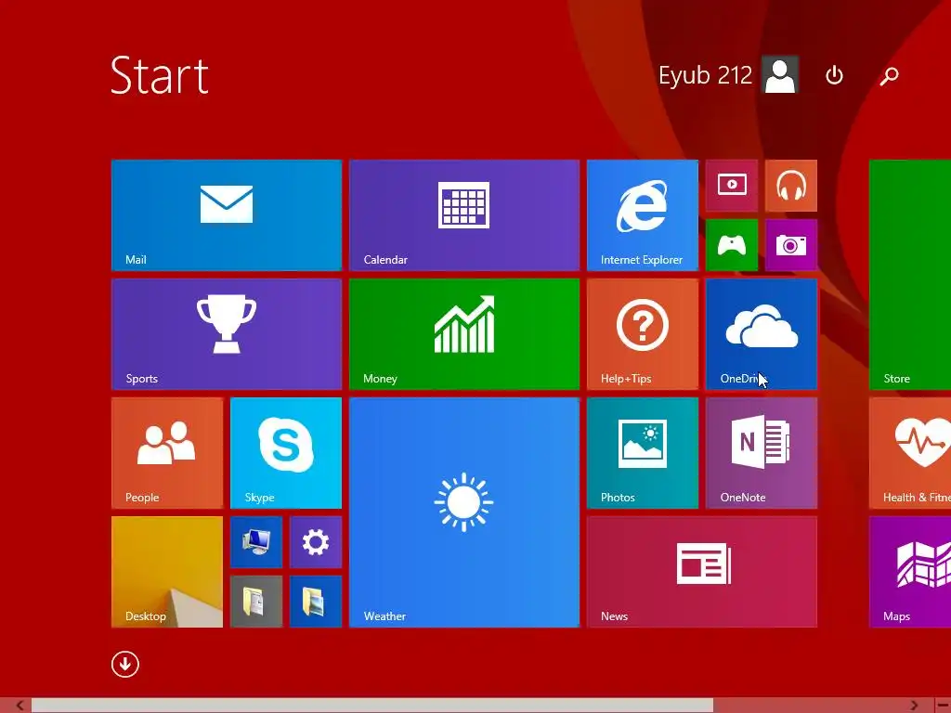
Task: Open the Xbox Games tile
Action: point(732,245)
